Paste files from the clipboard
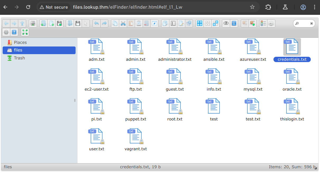320x173 pixels. click(x=131, y=24)
